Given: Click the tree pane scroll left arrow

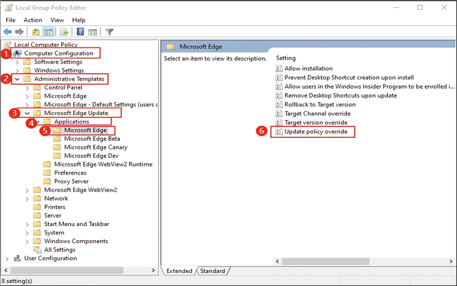Looking at the screenshot, I should [x=6, y=271].
